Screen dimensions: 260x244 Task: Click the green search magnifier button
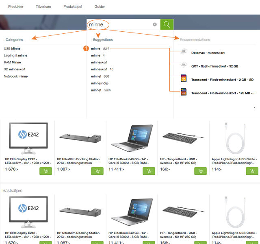pos(167,24)
